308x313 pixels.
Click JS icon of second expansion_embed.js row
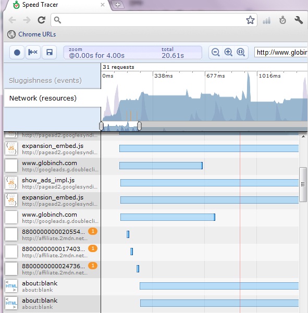[11, 200]
